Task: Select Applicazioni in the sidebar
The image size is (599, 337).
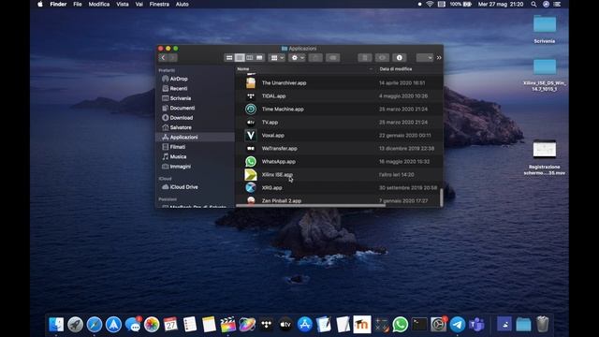Action: (x=195, y=138)
